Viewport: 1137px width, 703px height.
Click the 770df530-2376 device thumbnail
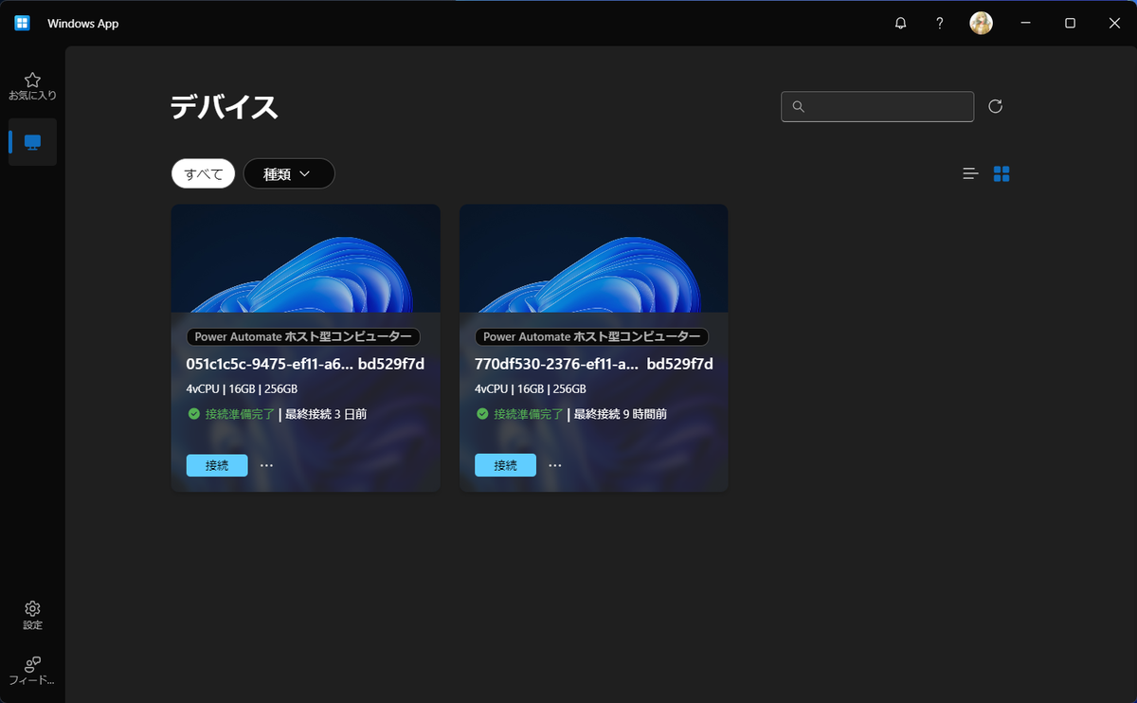point(594,259)
